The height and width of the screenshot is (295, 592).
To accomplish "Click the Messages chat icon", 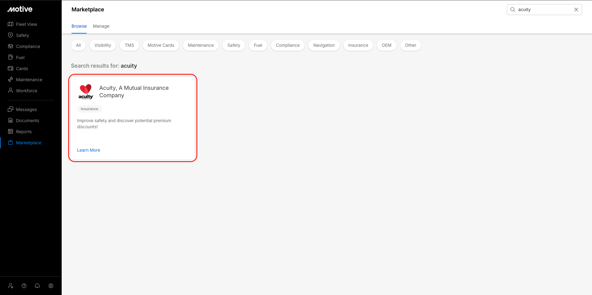I will (10, 110).
